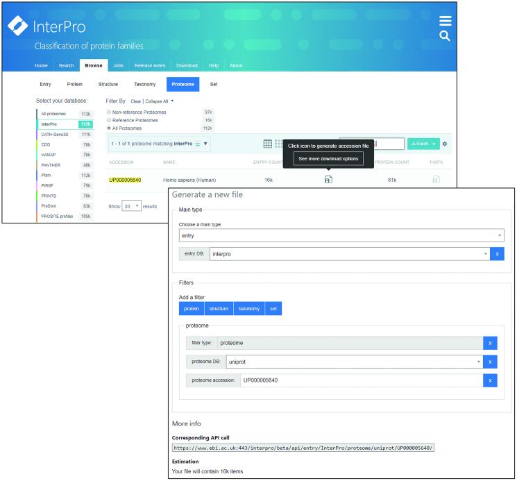Switch to table view icon

[x=268, y=144]
